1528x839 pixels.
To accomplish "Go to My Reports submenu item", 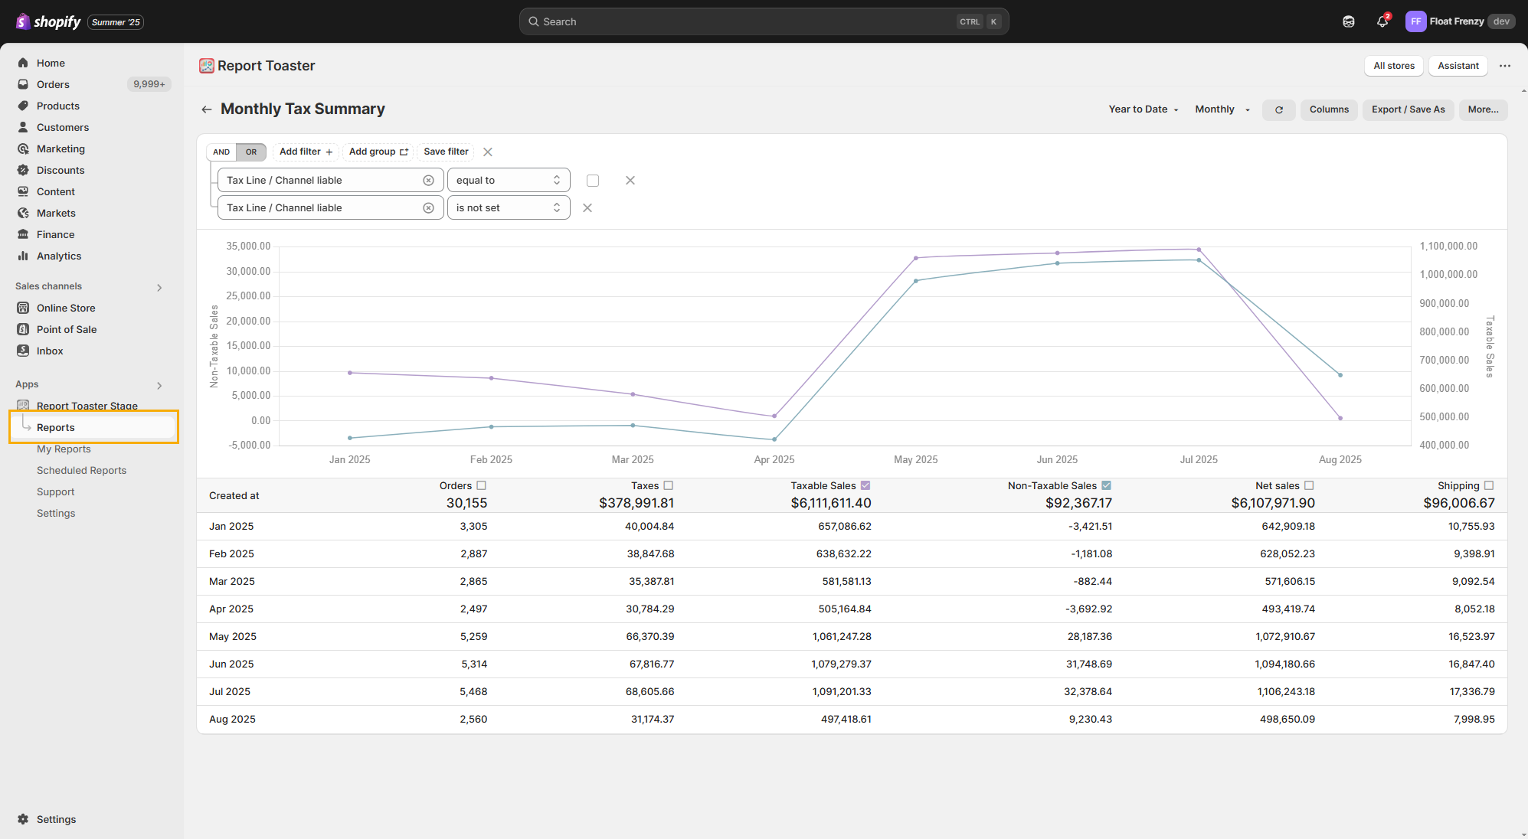I will (x=64, y=449).
